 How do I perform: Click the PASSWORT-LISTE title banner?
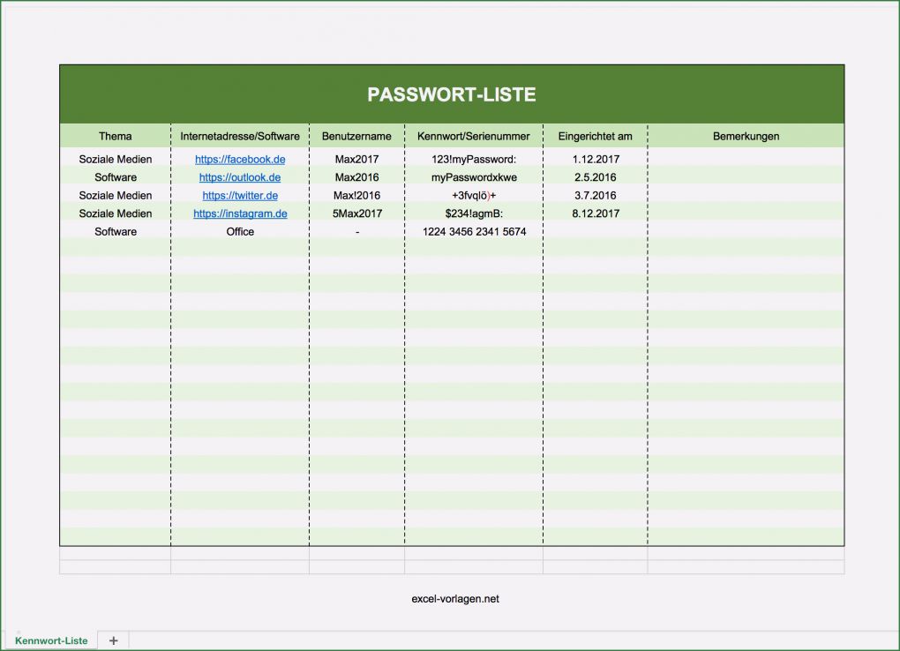454,94
